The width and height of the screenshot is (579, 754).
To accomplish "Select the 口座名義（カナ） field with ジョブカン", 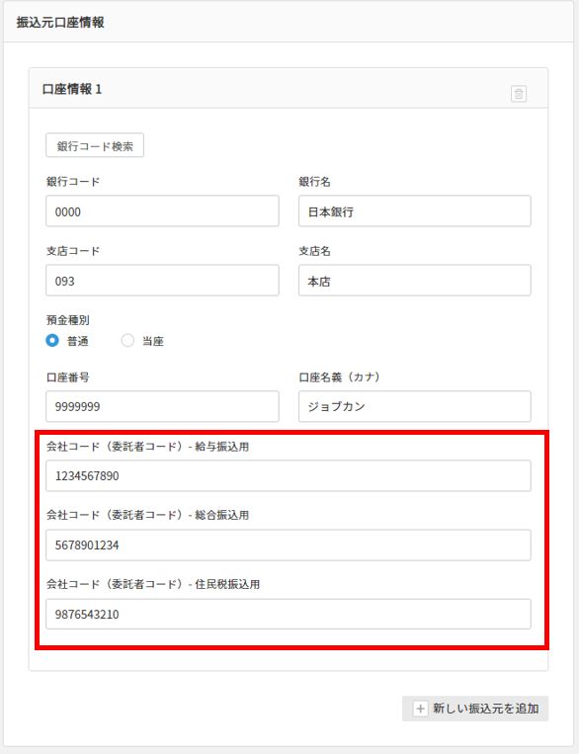I will click(415, 406).
